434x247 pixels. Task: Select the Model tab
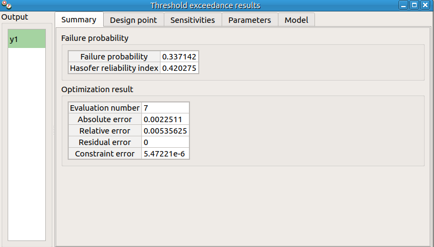[296, 20]
